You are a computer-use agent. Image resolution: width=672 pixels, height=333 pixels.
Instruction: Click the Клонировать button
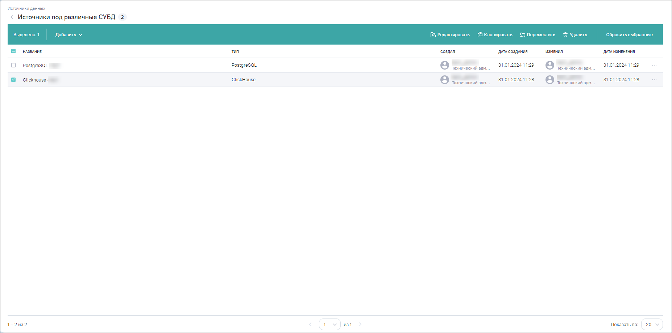pos(495,35)
